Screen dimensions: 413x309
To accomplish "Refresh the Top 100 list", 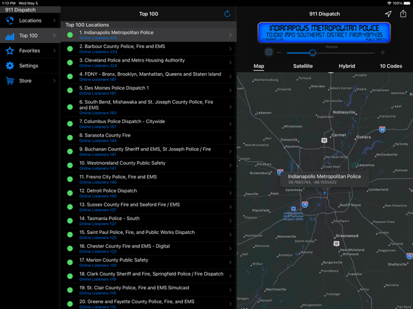I will (227, 13).
